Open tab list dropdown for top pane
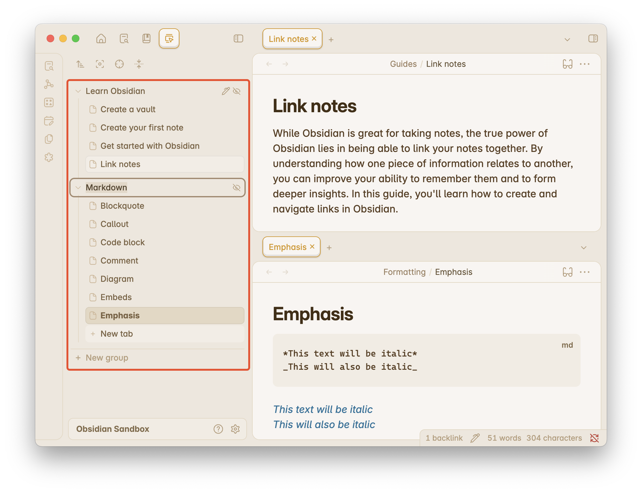The width and height of the screenshot is (642, 493). [x=567, y=40]
